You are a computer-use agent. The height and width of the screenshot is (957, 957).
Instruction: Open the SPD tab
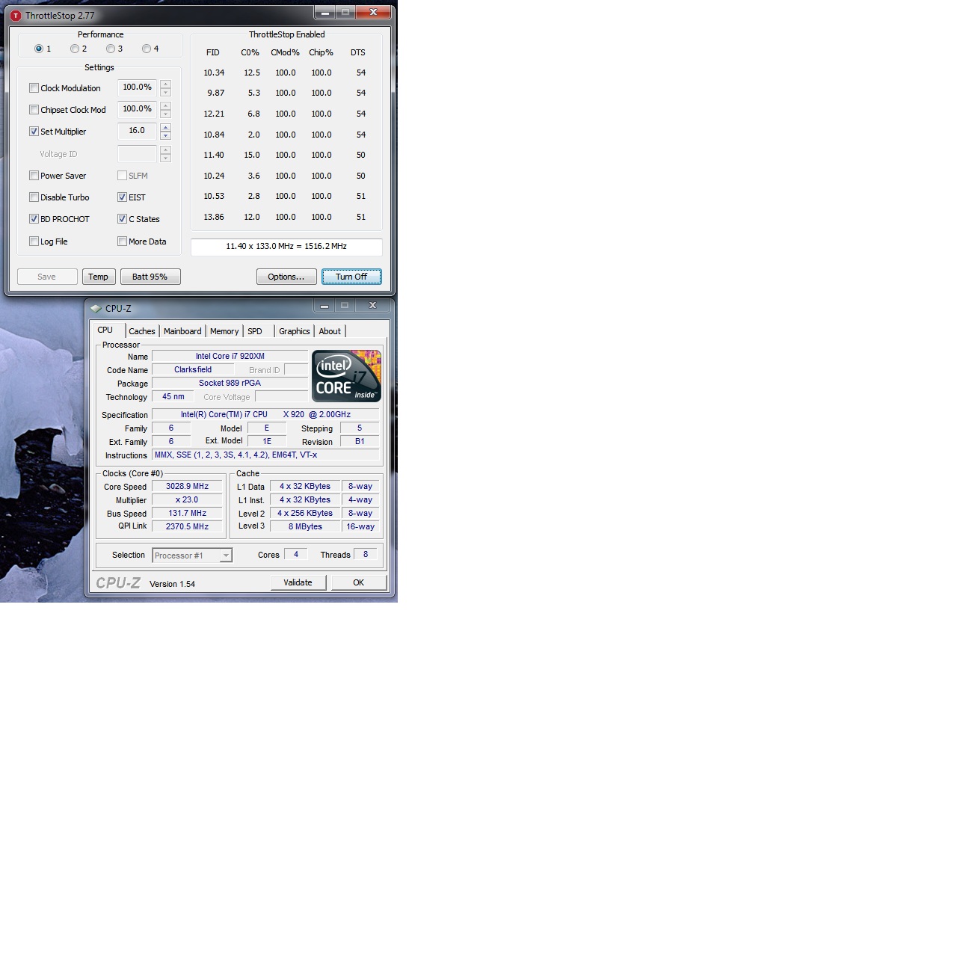coord(255,331)
